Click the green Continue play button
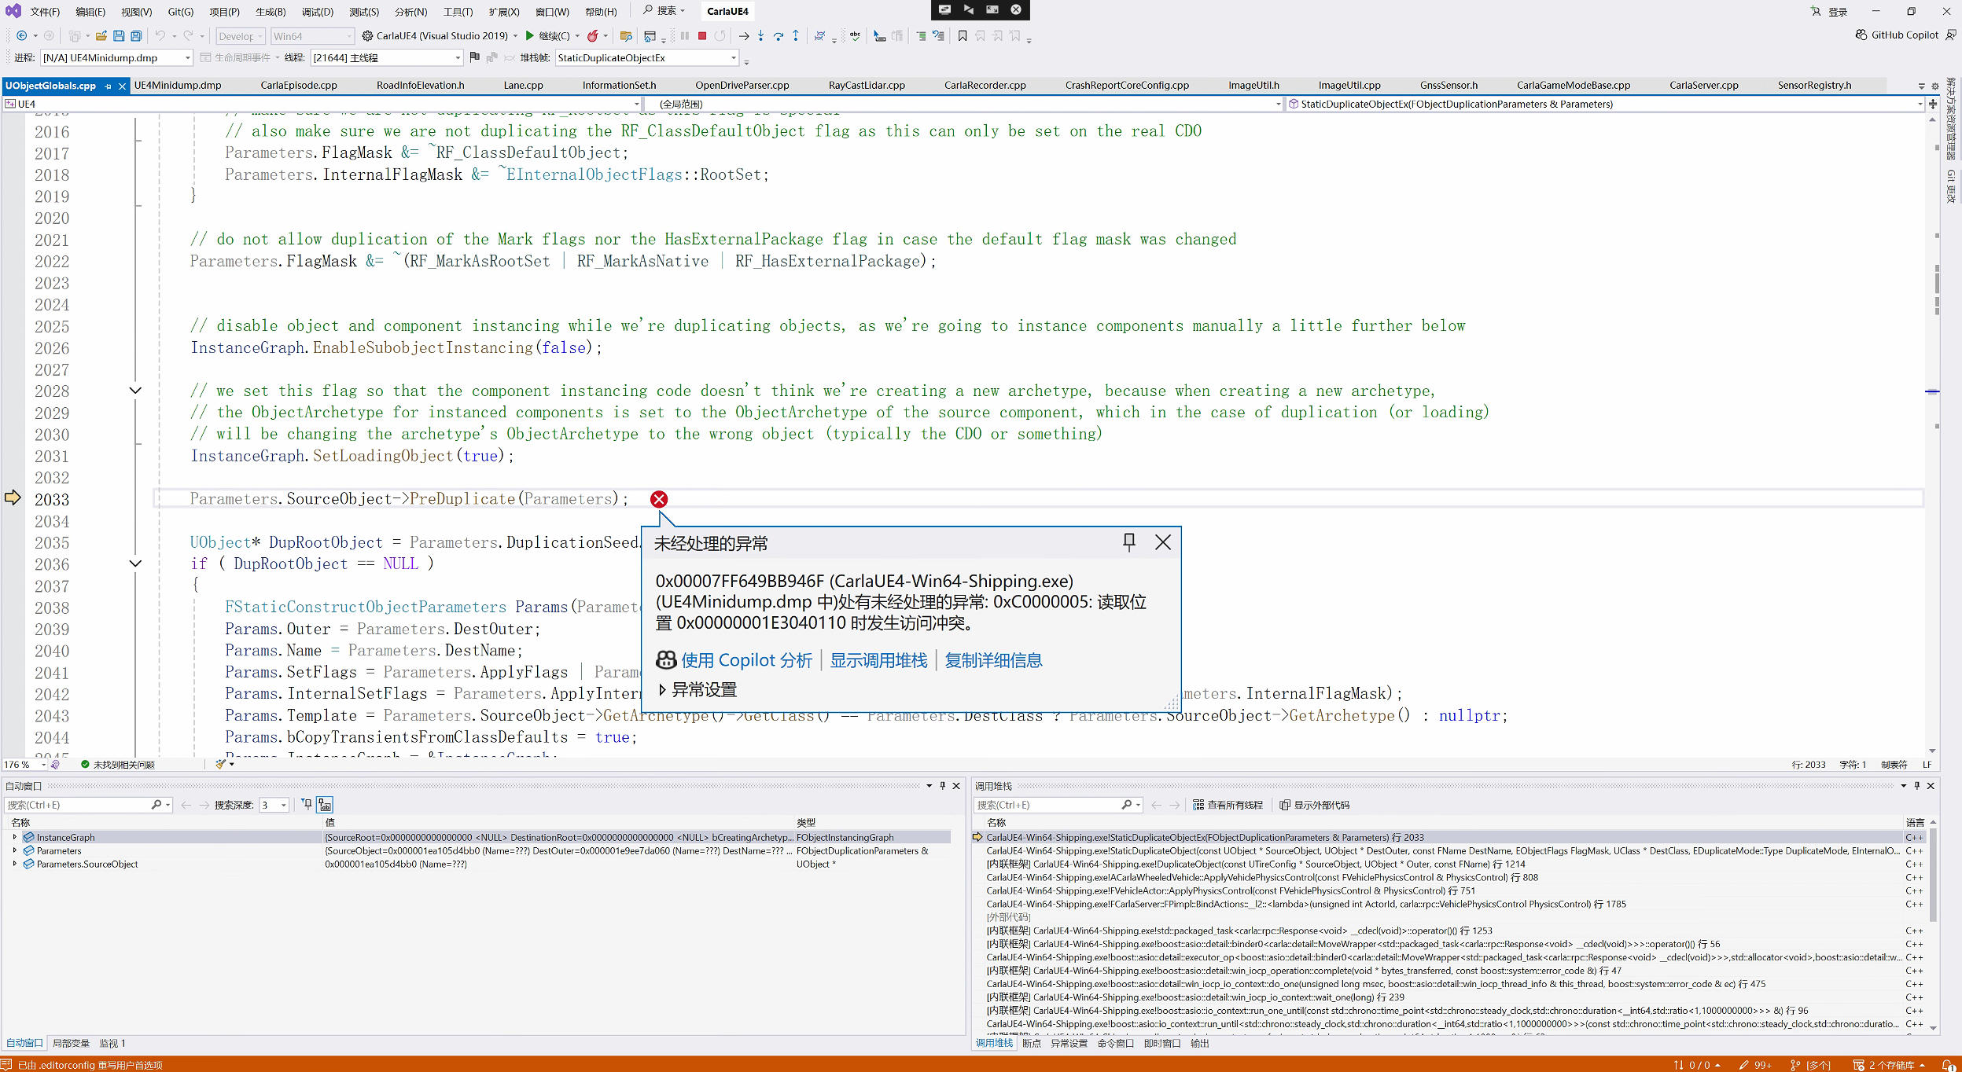 tap(530, 36)
